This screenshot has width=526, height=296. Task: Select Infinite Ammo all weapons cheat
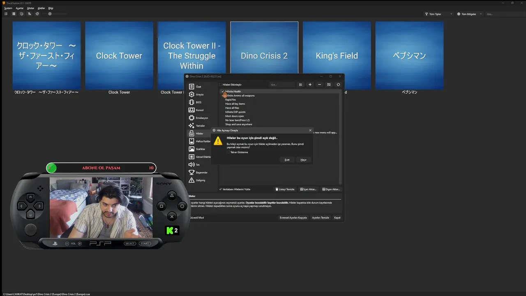pos(241,95)
